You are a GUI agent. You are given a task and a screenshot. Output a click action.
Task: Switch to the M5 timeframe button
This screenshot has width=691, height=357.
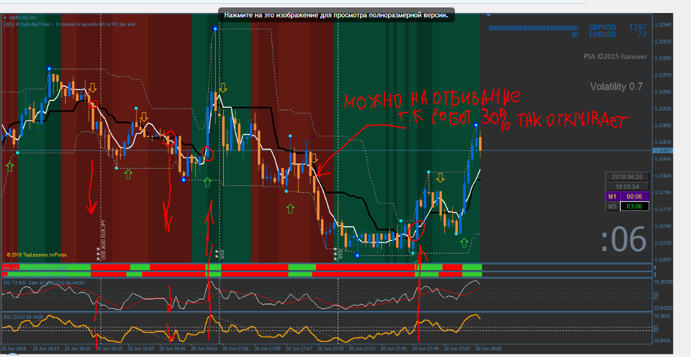coord(612,206)
